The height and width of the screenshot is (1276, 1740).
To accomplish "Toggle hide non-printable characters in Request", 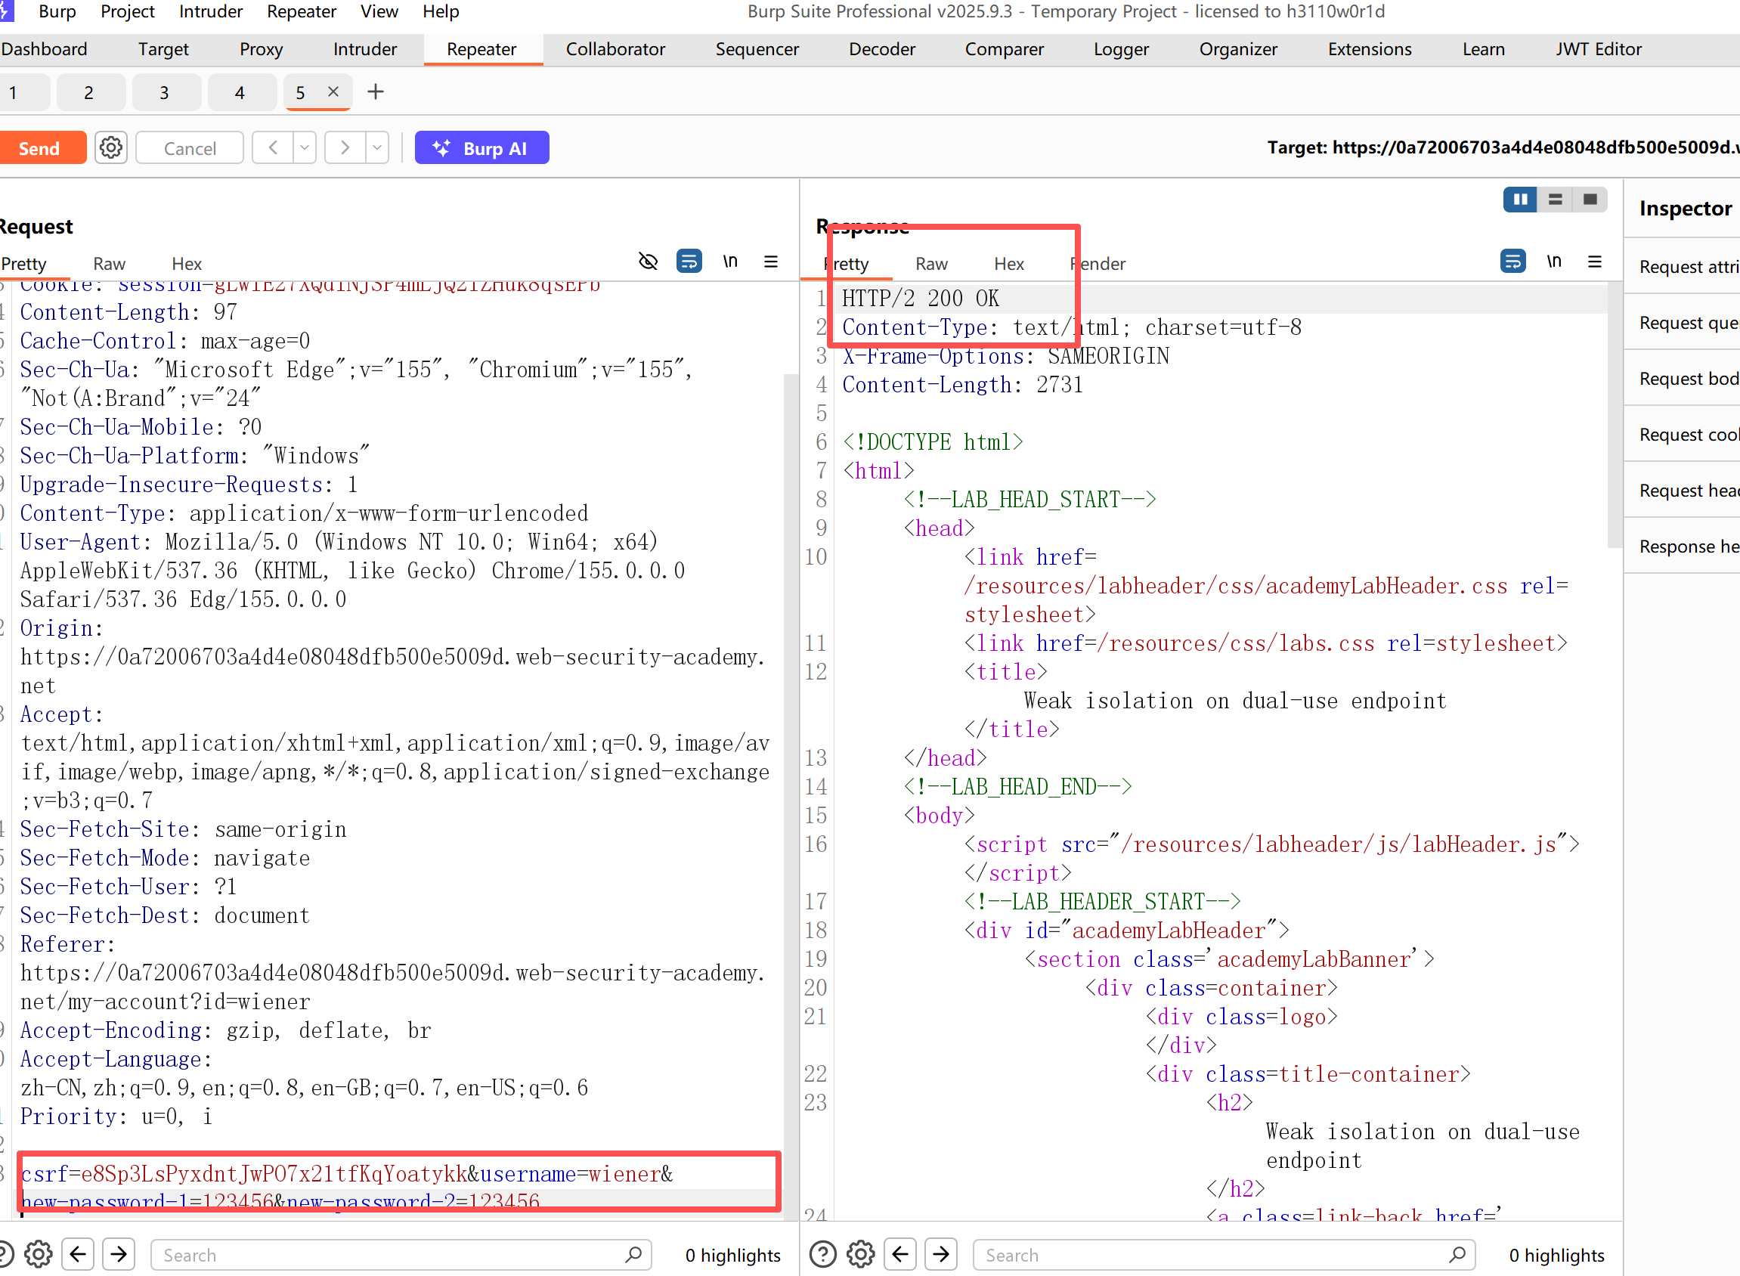I will (x=648, y=262).
